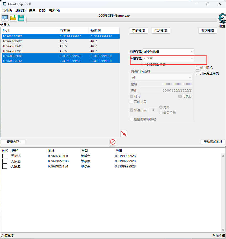Open the 帮助(H) menu
Viewport: 226px width, 239px height.
pyautogui.click(x=54, y=11)
